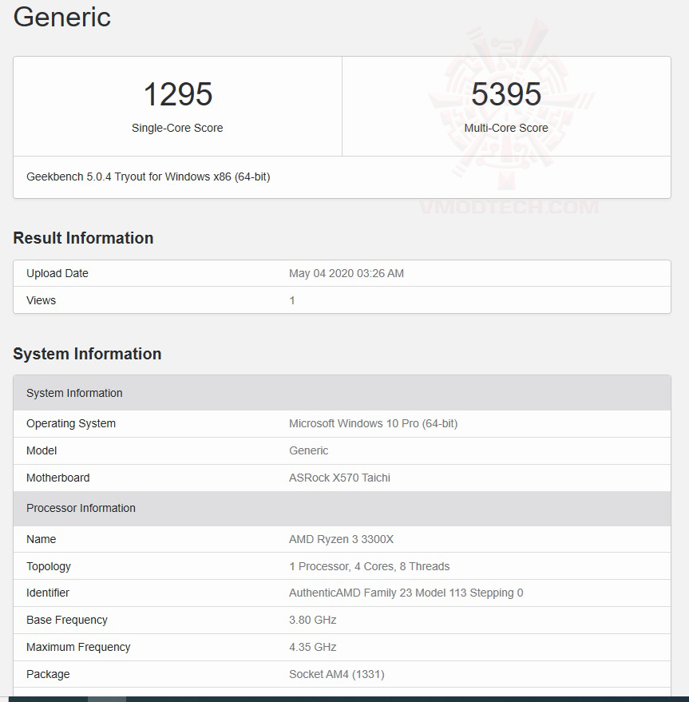Click the single-core score 1295
The width and height of the screenshot is (689, 702).
tap(177, 94)
